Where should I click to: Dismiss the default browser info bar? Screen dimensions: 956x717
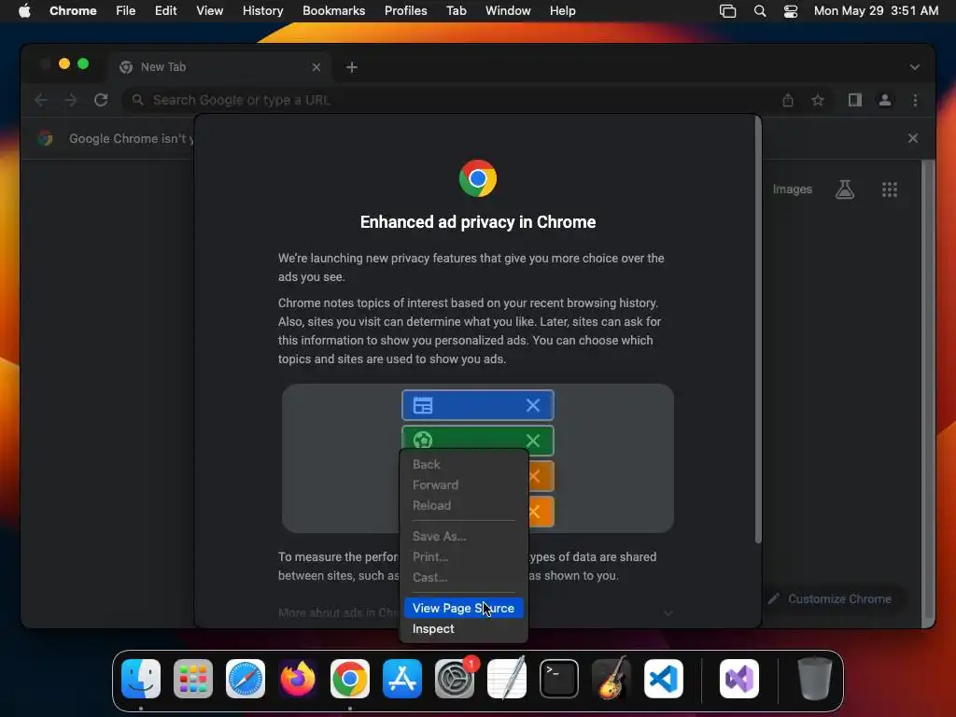pos(913,138)
